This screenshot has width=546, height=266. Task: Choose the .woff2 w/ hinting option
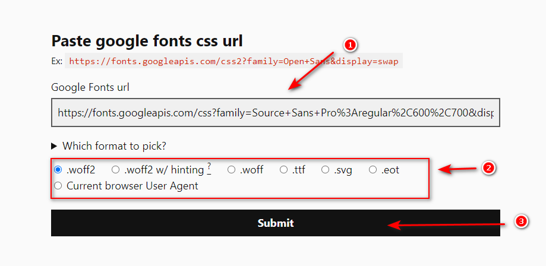click(115, 170)
